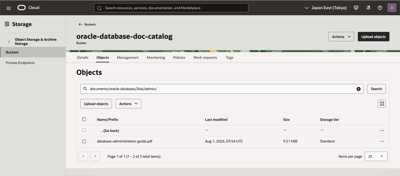Viewport: 400px width, 176px height.
Task: Follow the Buckets breadcrumb link
Action: (90, 24)
